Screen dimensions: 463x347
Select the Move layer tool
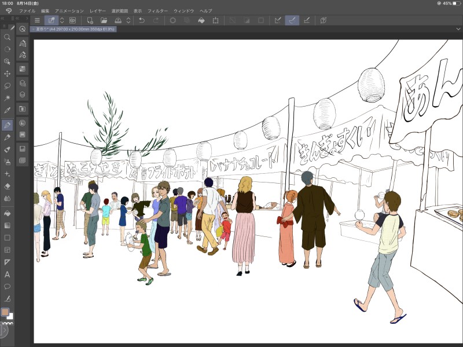tap(8, 74)
